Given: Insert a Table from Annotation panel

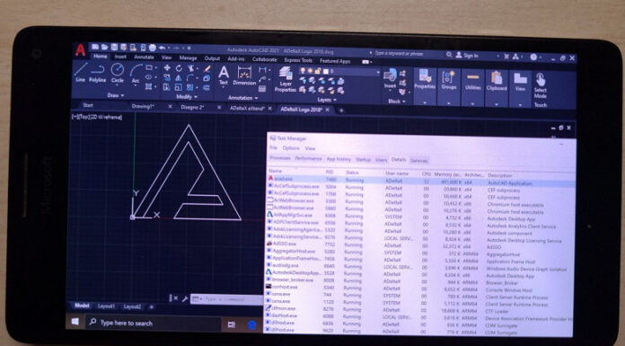Looking at the screenshot, I should (262, 89).
